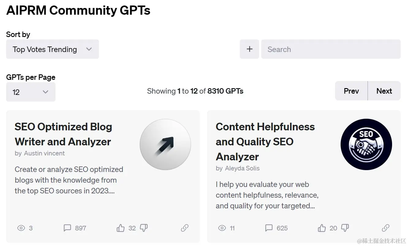Open SEO Optimized Blog Writer and Analyzer title

63,134
